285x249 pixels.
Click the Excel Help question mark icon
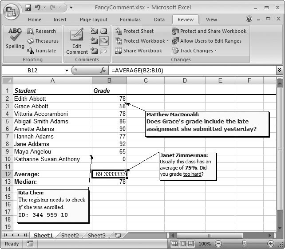tap(249, 19)
